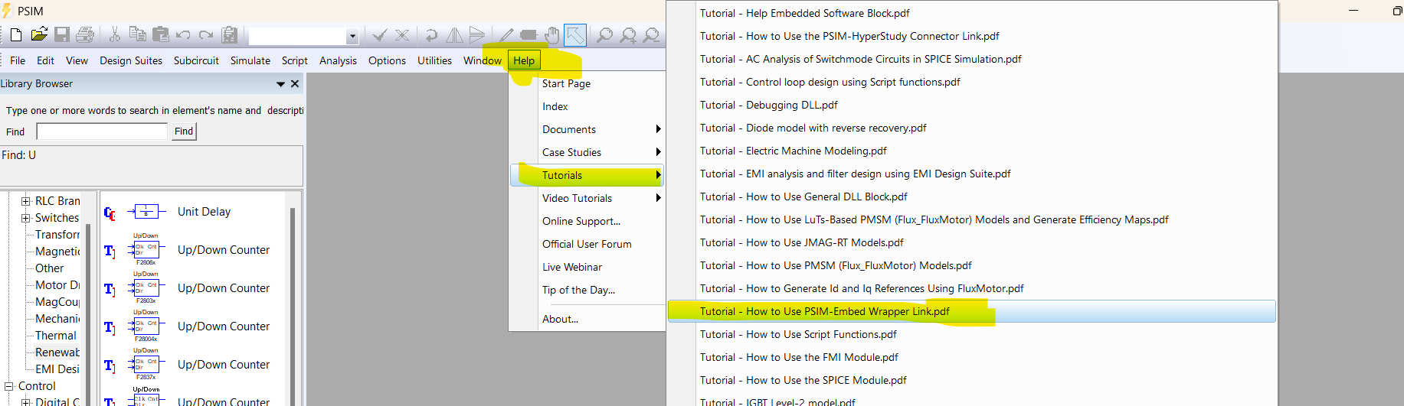Activate the Select arrow tool

pos(575,35)
